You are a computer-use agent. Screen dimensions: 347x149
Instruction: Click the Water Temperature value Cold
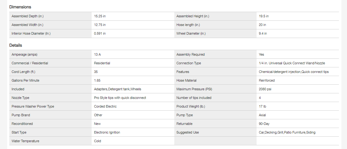point(98,141)
